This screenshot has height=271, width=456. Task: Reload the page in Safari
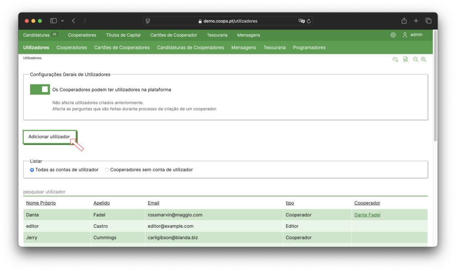[x=309, y=21]
